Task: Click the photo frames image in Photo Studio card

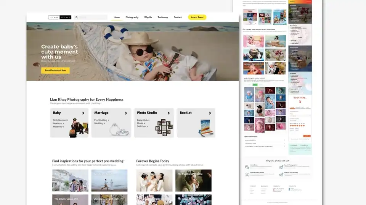Action: pos(164,128)
